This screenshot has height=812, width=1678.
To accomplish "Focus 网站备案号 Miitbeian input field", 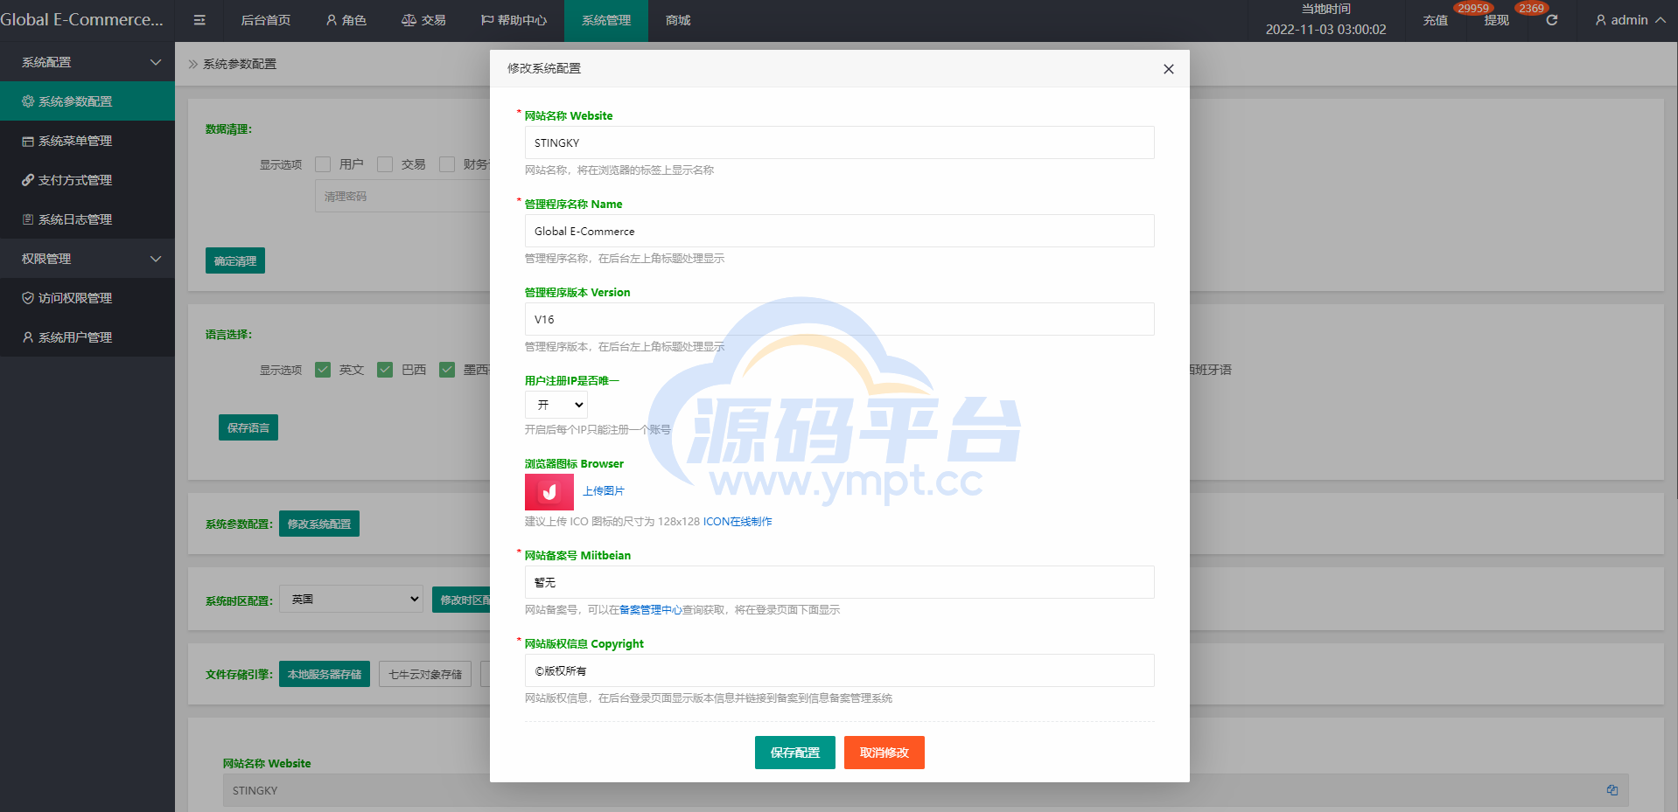I will click(x=840, y=582).
